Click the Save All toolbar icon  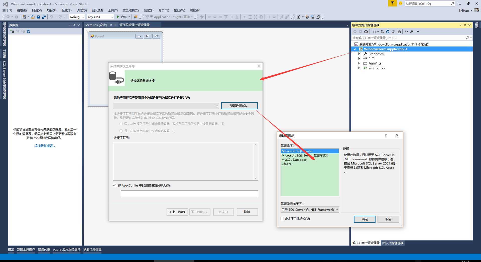tap(44, 17)
